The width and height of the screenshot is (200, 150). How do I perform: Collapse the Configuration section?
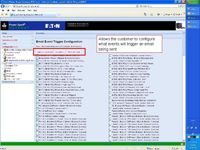(32, 47)
